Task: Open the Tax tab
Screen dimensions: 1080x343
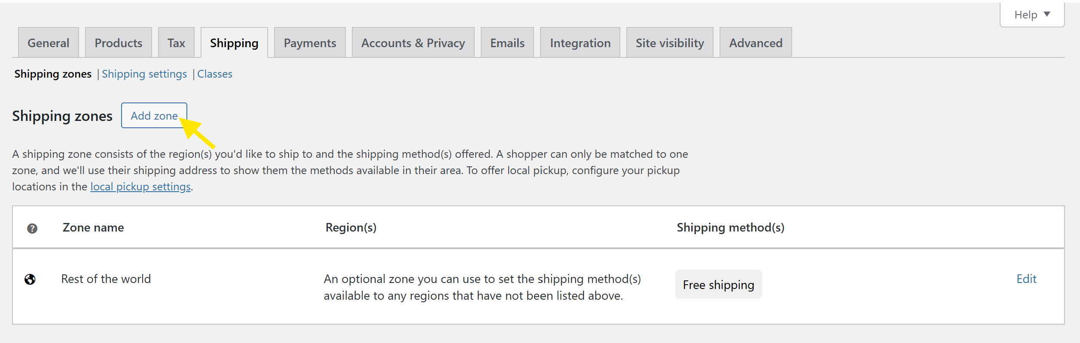Action: 176,43
